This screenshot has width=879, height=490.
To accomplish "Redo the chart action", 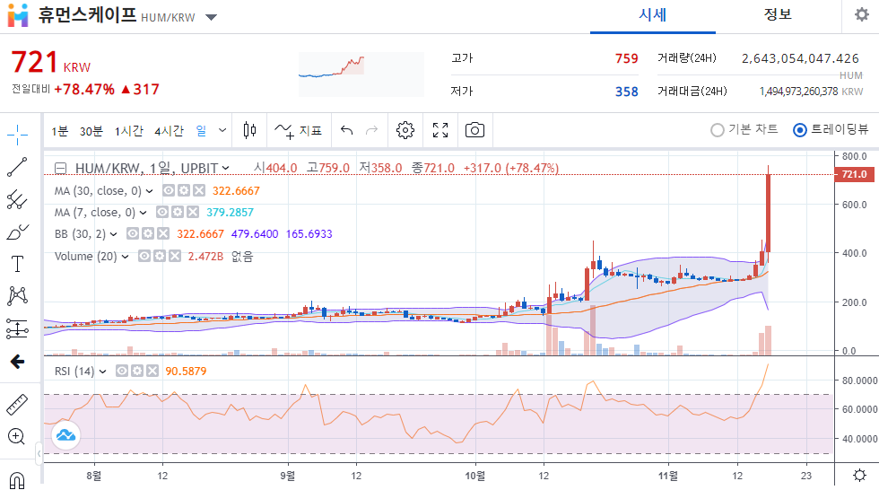I will coord(371,131).
